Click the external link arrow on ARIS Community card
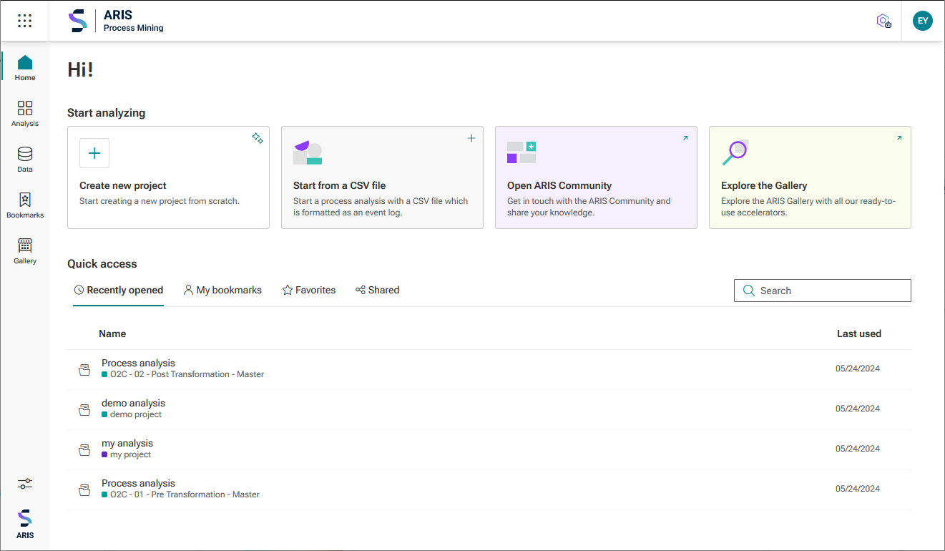Image resolution: width=945 pixels, height=551 pixels. tap(685, 138)
